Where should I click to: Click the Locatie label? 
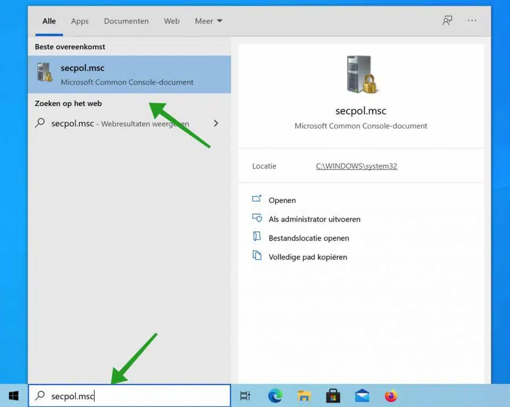tap(264, 166)
